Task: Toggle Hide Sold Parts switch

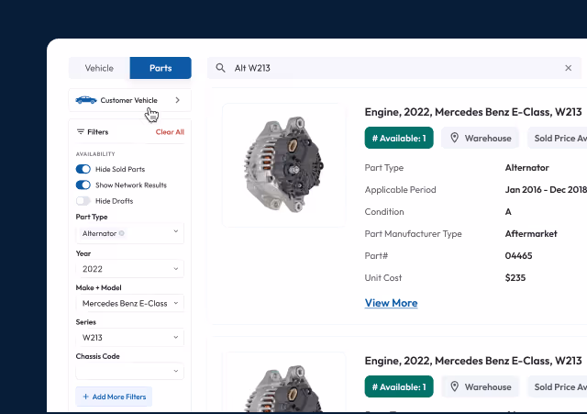Action: (83, 169)
